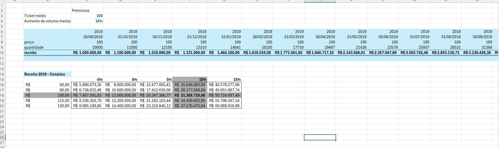Click the quantidade value 13310
This screenshot has height=148, width=499.
click(190, 47)
